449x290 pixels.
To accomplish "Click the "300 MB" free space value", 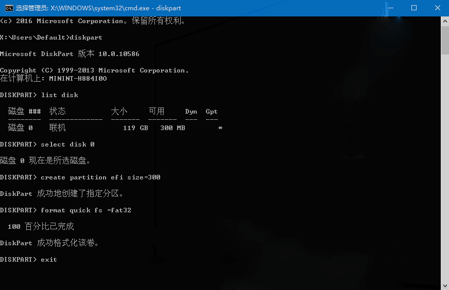I will (x=172, y=128).
